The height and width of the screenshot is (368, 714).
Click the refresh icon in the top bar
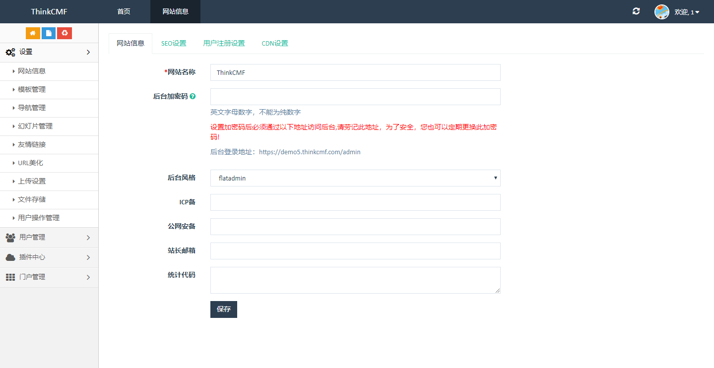636,11
